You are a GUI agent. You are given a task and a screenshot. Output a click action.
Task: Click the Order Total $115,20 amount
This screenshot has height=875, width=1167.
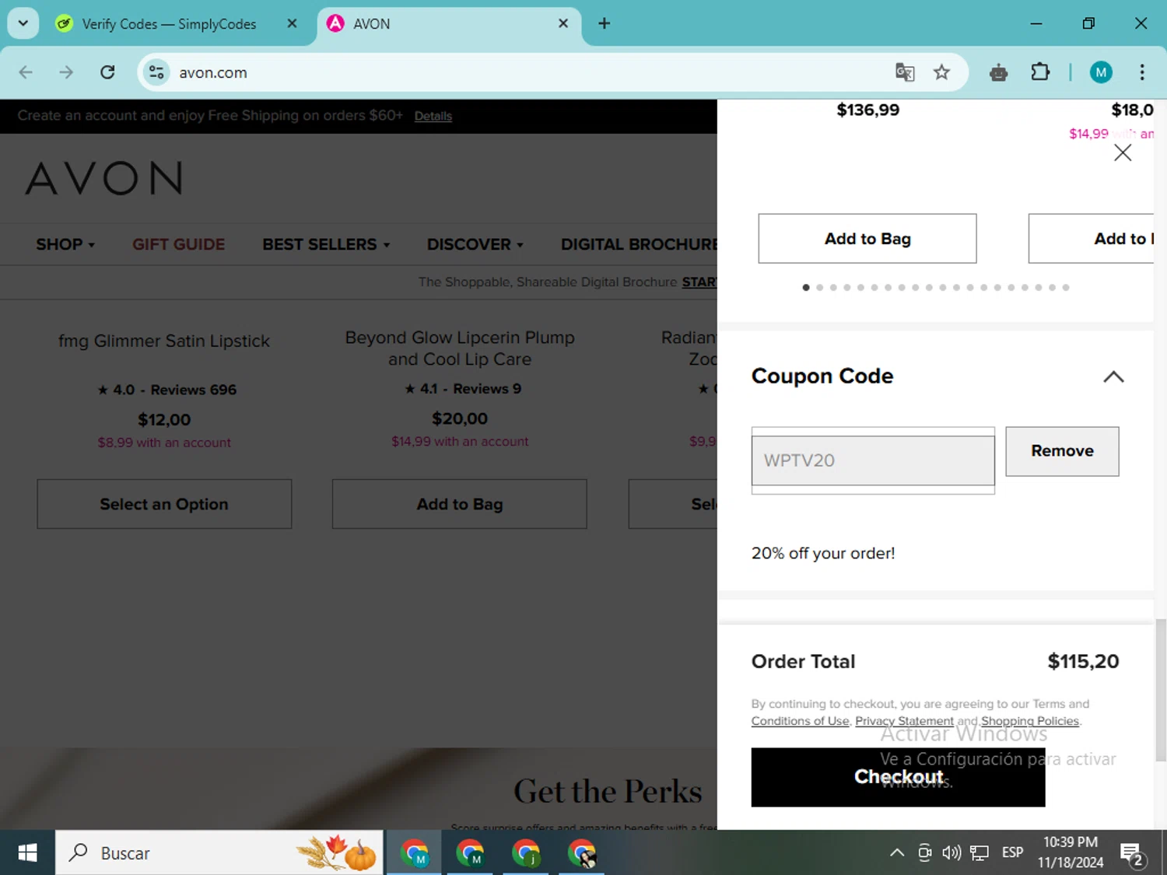(x=1083, y=661)
